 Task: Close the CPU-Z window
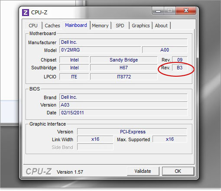click(x=186, y=10)
